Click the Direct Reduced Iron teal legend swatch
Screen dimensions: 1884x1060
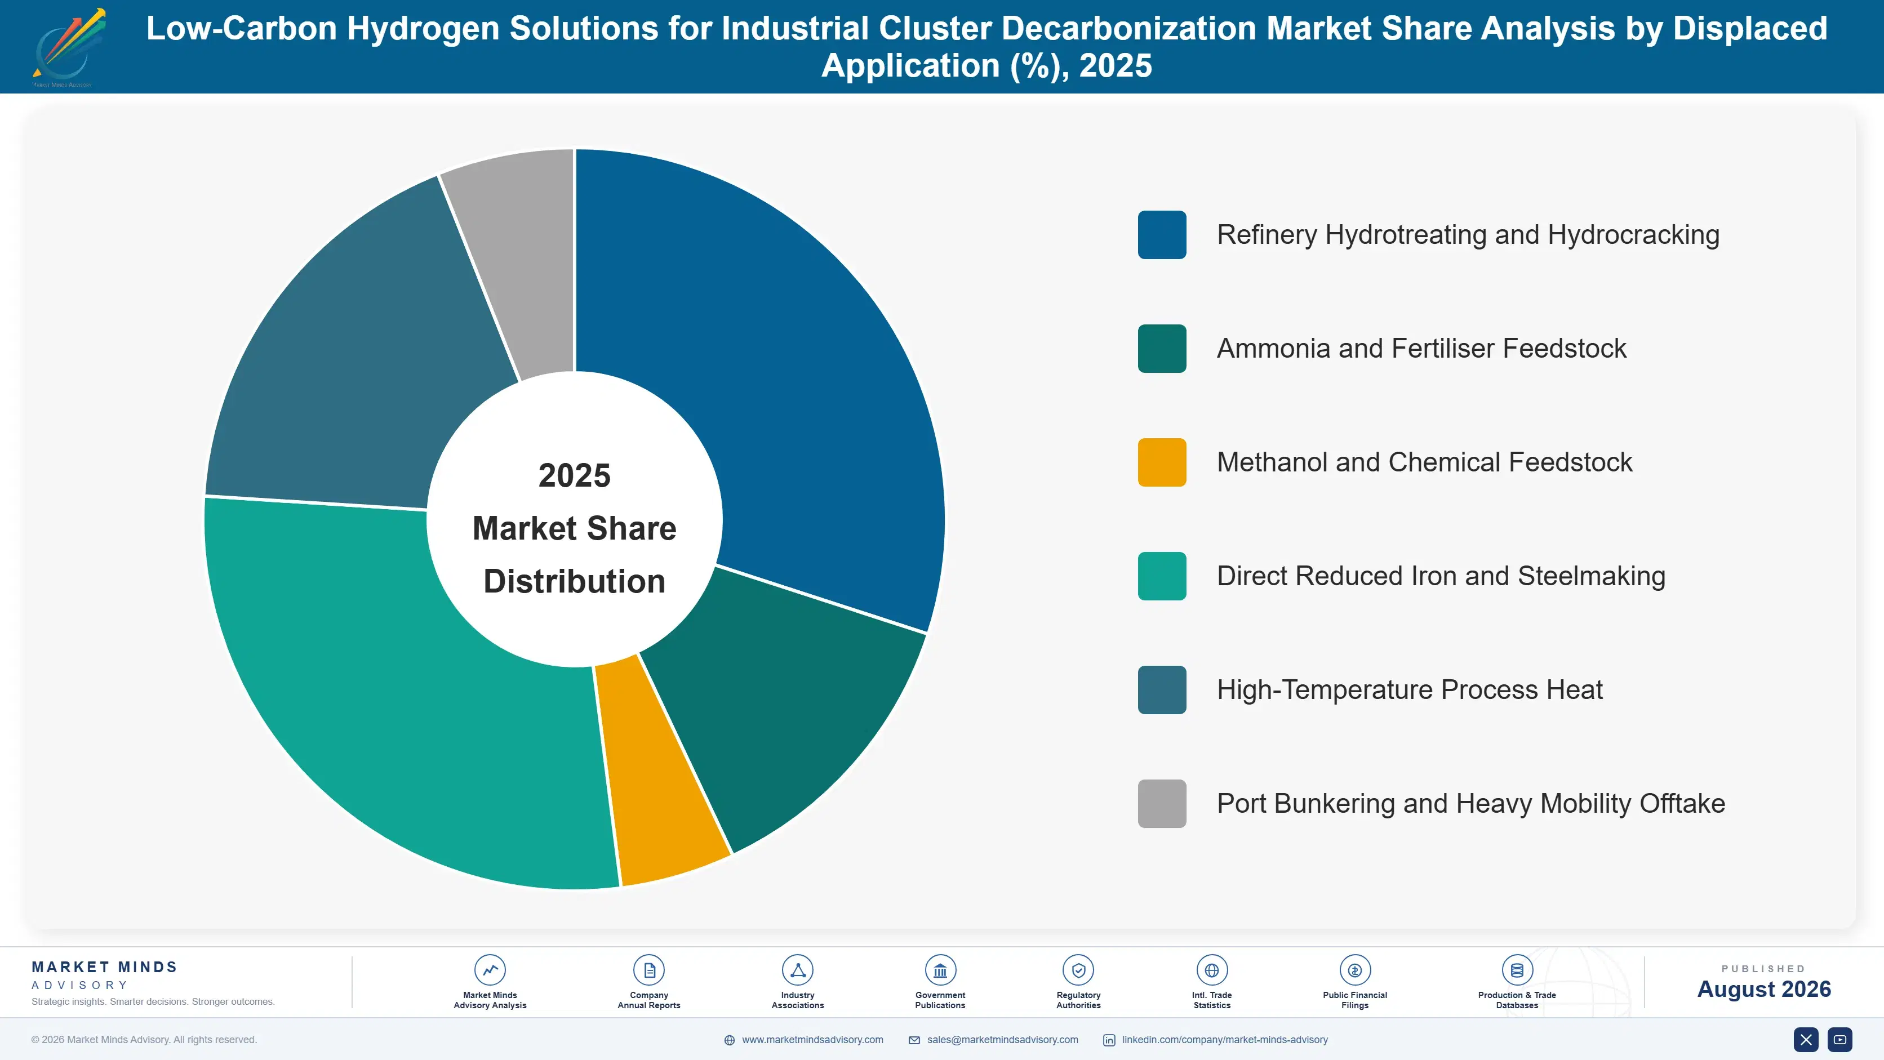(x=1161, y=576)
